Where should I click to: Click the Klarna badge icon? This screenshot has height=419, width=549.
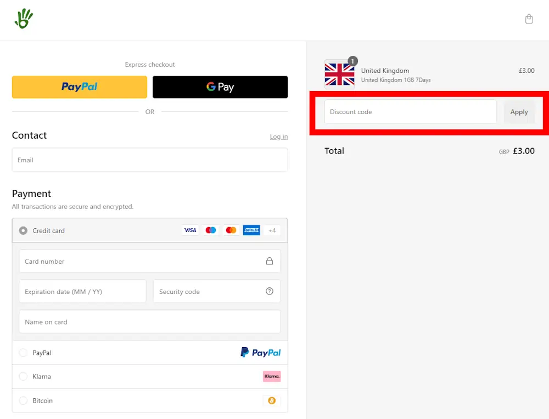[272, 376]
